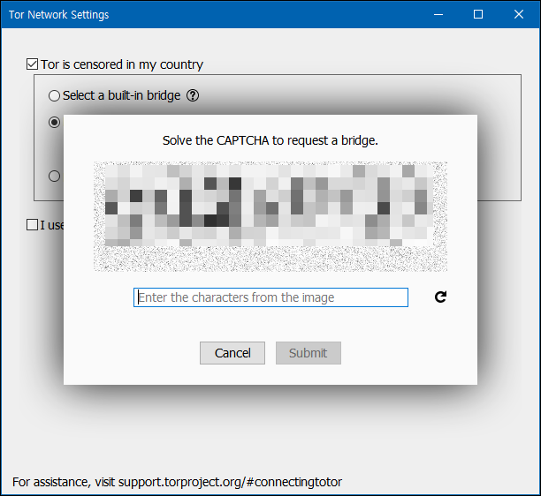This screenshot has height=496, width=541.
Task: Click 'Solve the CAPTCHA to request a bridge.' text
Action: [x=270, y=140]
